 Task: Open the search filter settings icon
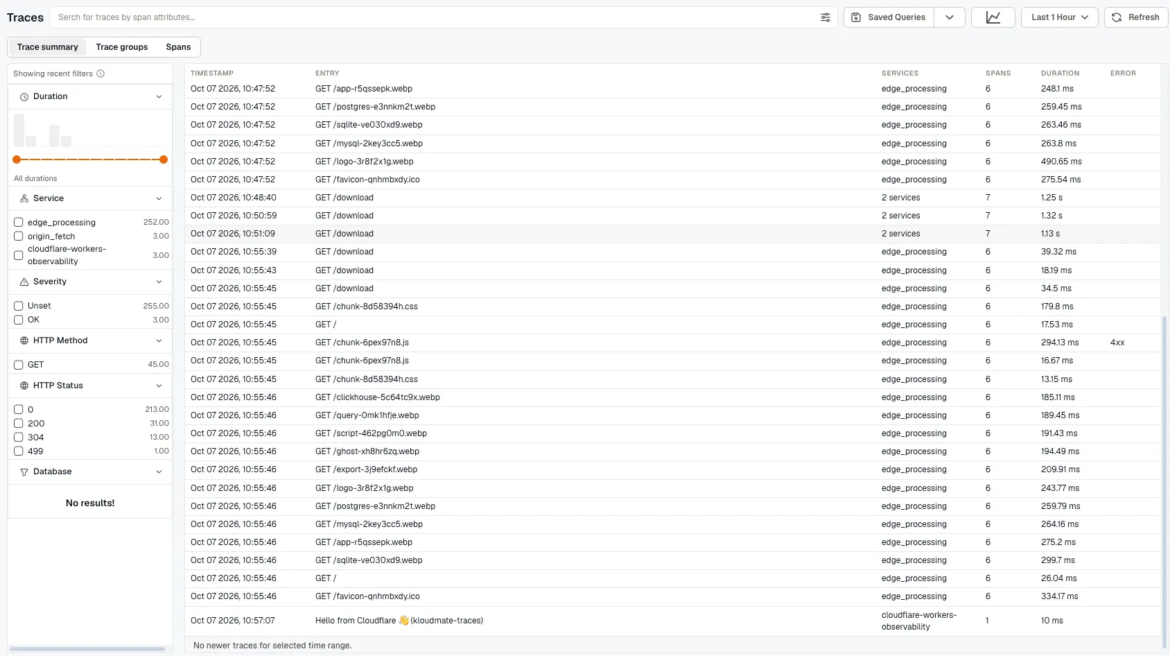click(826, 17)
